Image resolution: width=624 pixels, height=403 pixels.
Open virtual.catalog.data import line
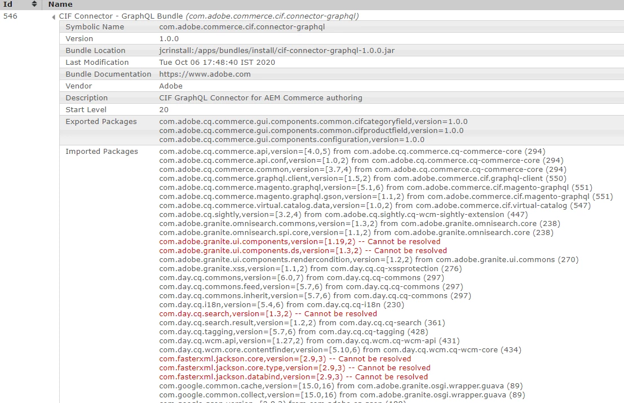click(375, 206)
